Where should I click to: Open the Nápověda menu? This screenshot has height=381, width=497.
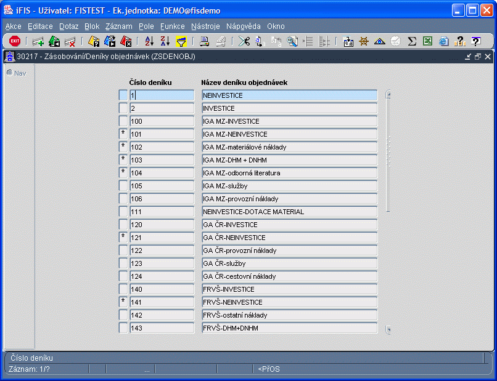click(x=244, y=26)
